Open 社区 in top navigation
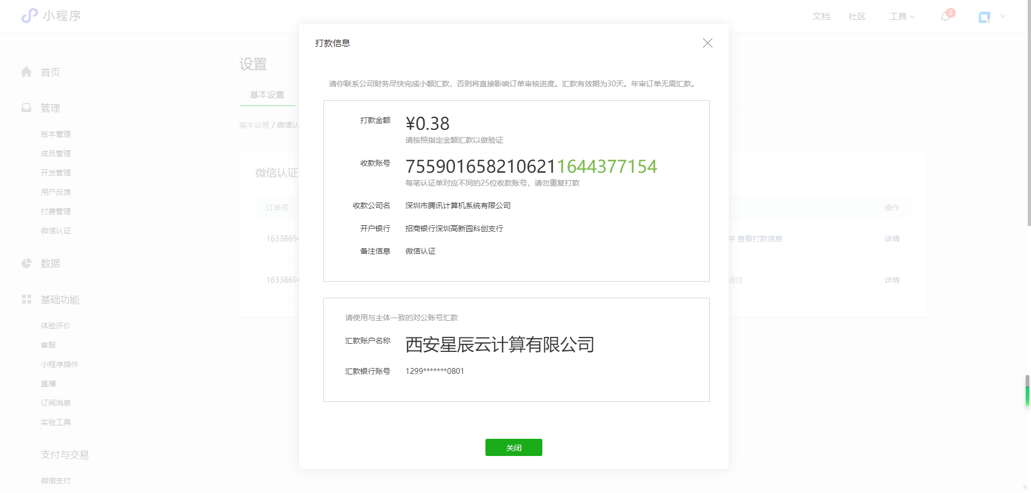Screen dimensions: 1031x493 pyautogui.click(x=857, y=17)
